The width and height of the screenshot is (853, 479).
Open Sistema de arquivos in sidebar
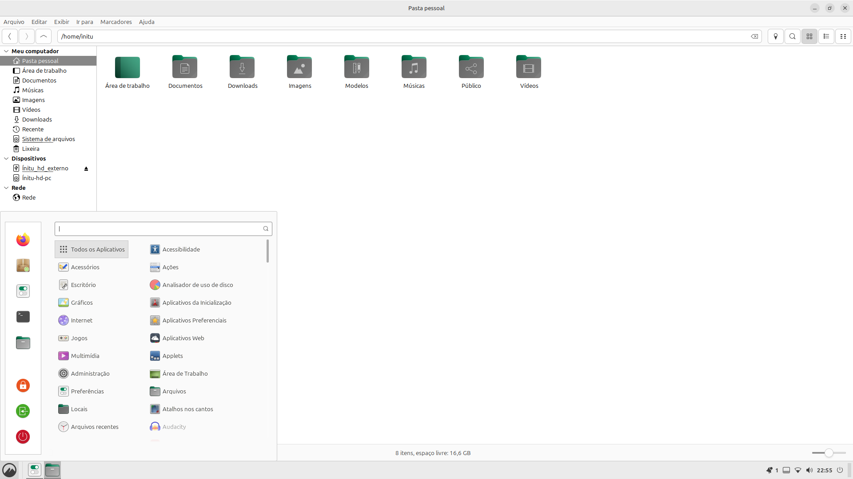[48, 139]
